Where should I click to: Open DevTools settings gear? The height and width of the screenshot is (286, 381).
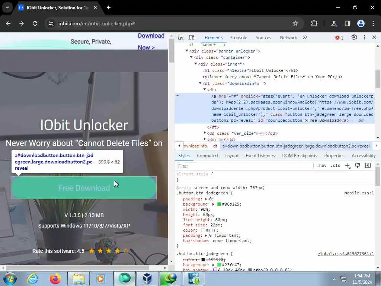pos(354,38)
